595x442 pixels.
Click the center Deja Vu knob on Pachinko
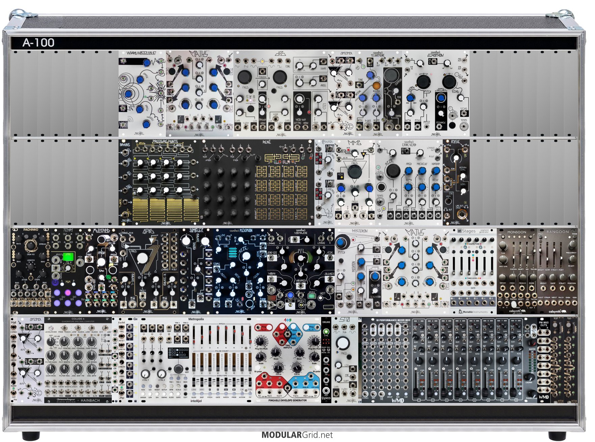31,245
